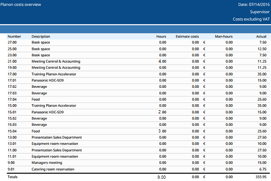This screenshot has height=181, width=271.
Task: Select the Food row numbered 15.04
Action: 138,131
